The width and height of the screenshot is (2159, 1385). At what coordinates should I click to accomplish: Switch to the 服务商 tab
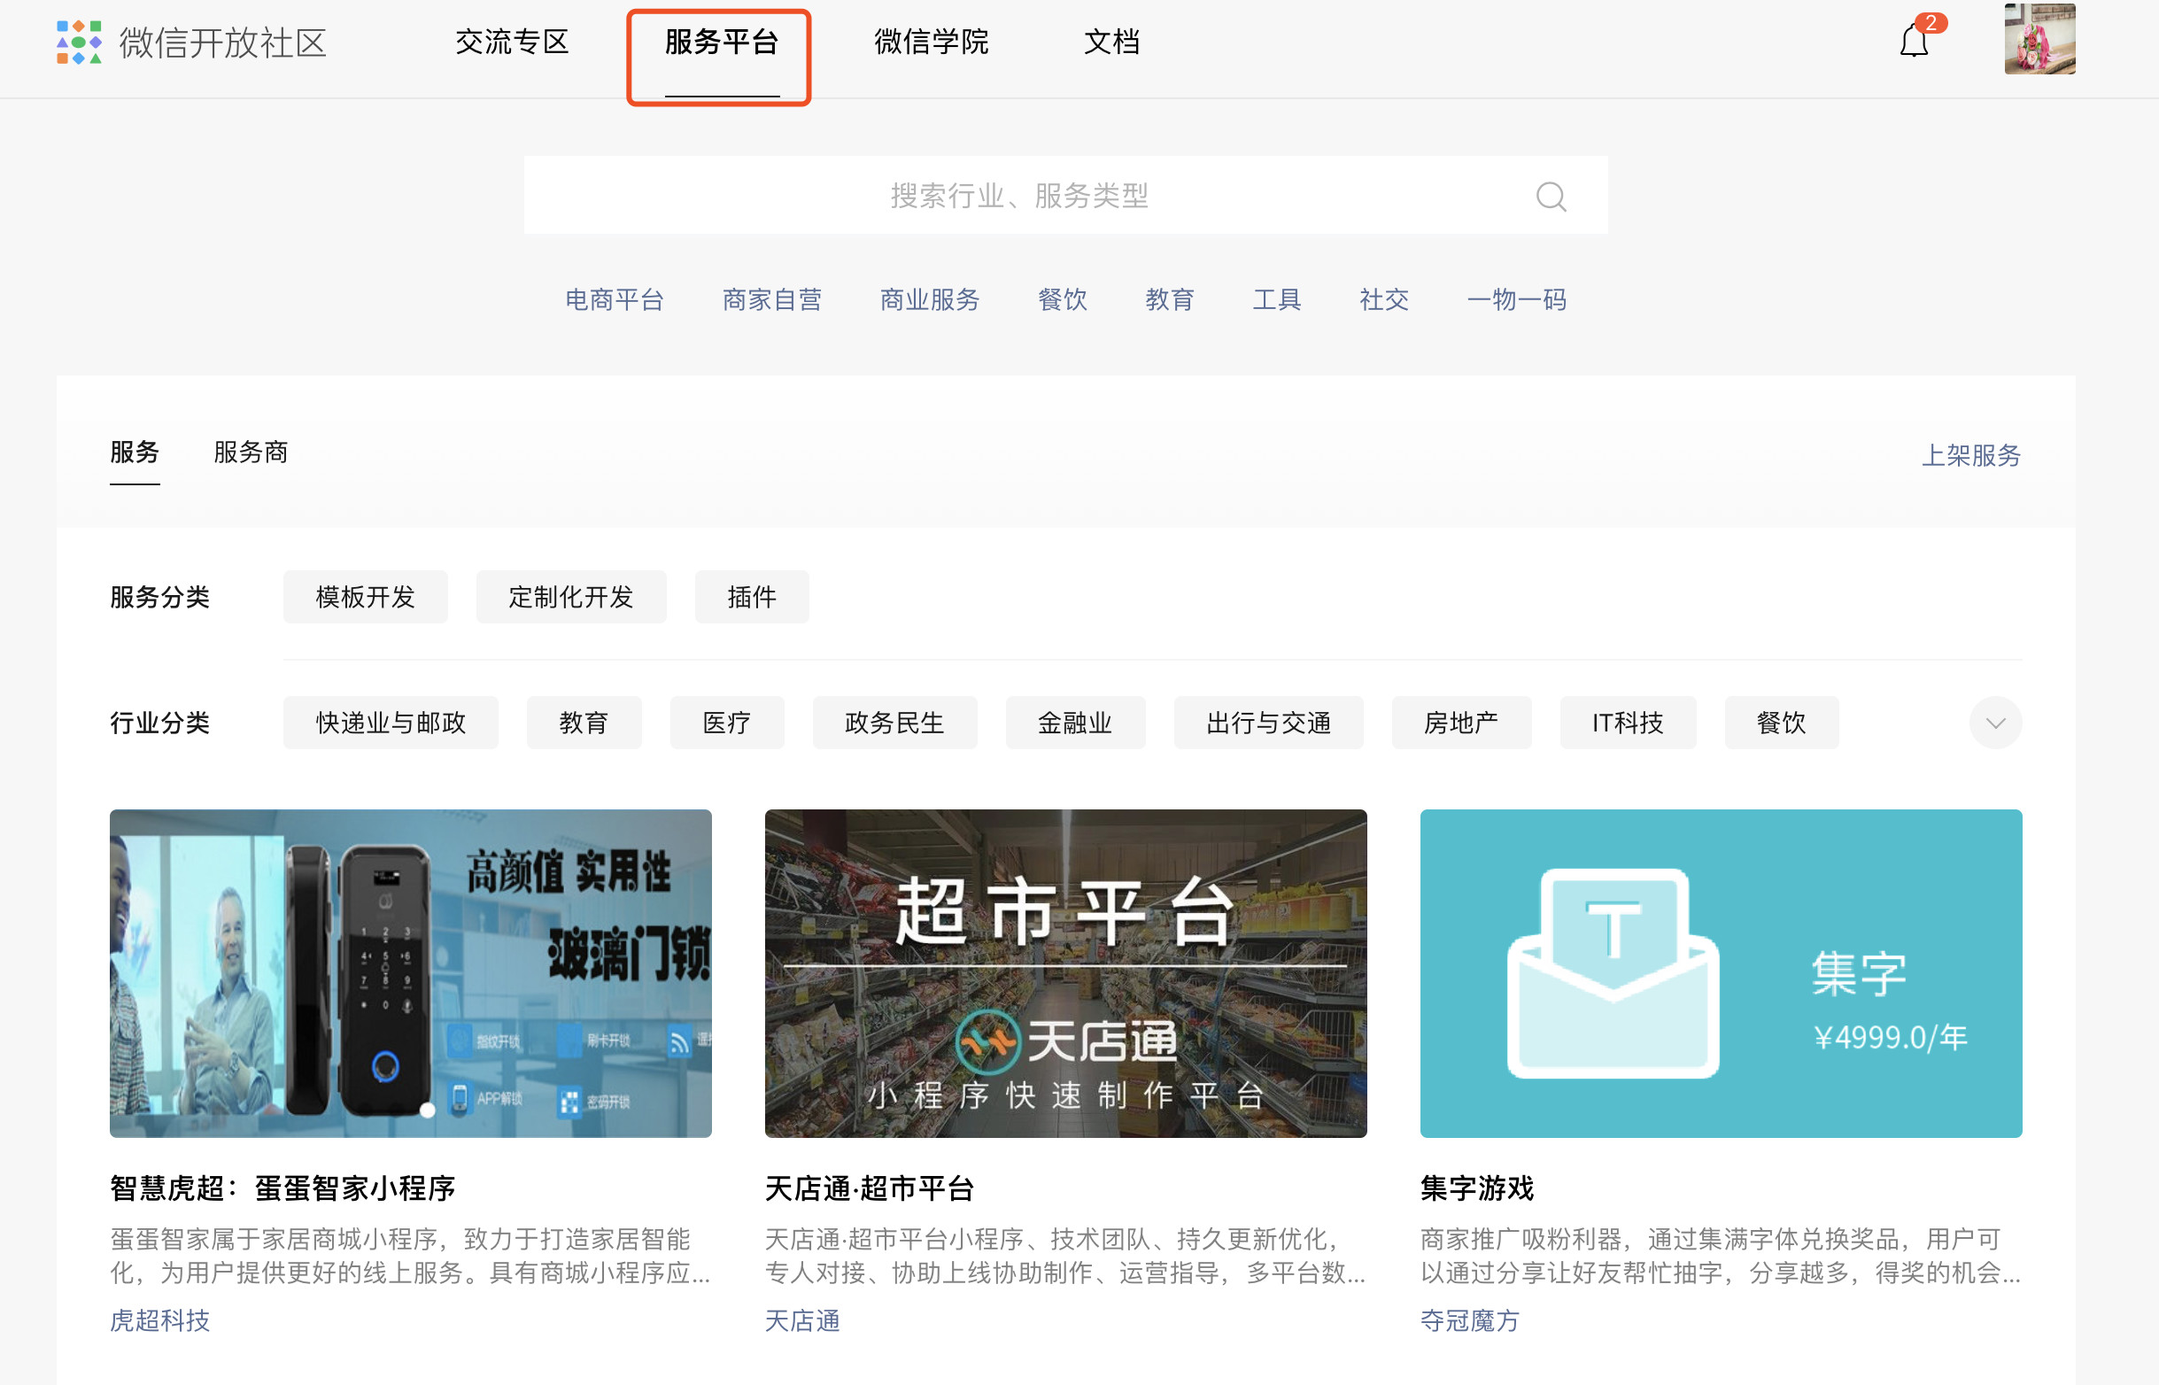coord(251,453)
